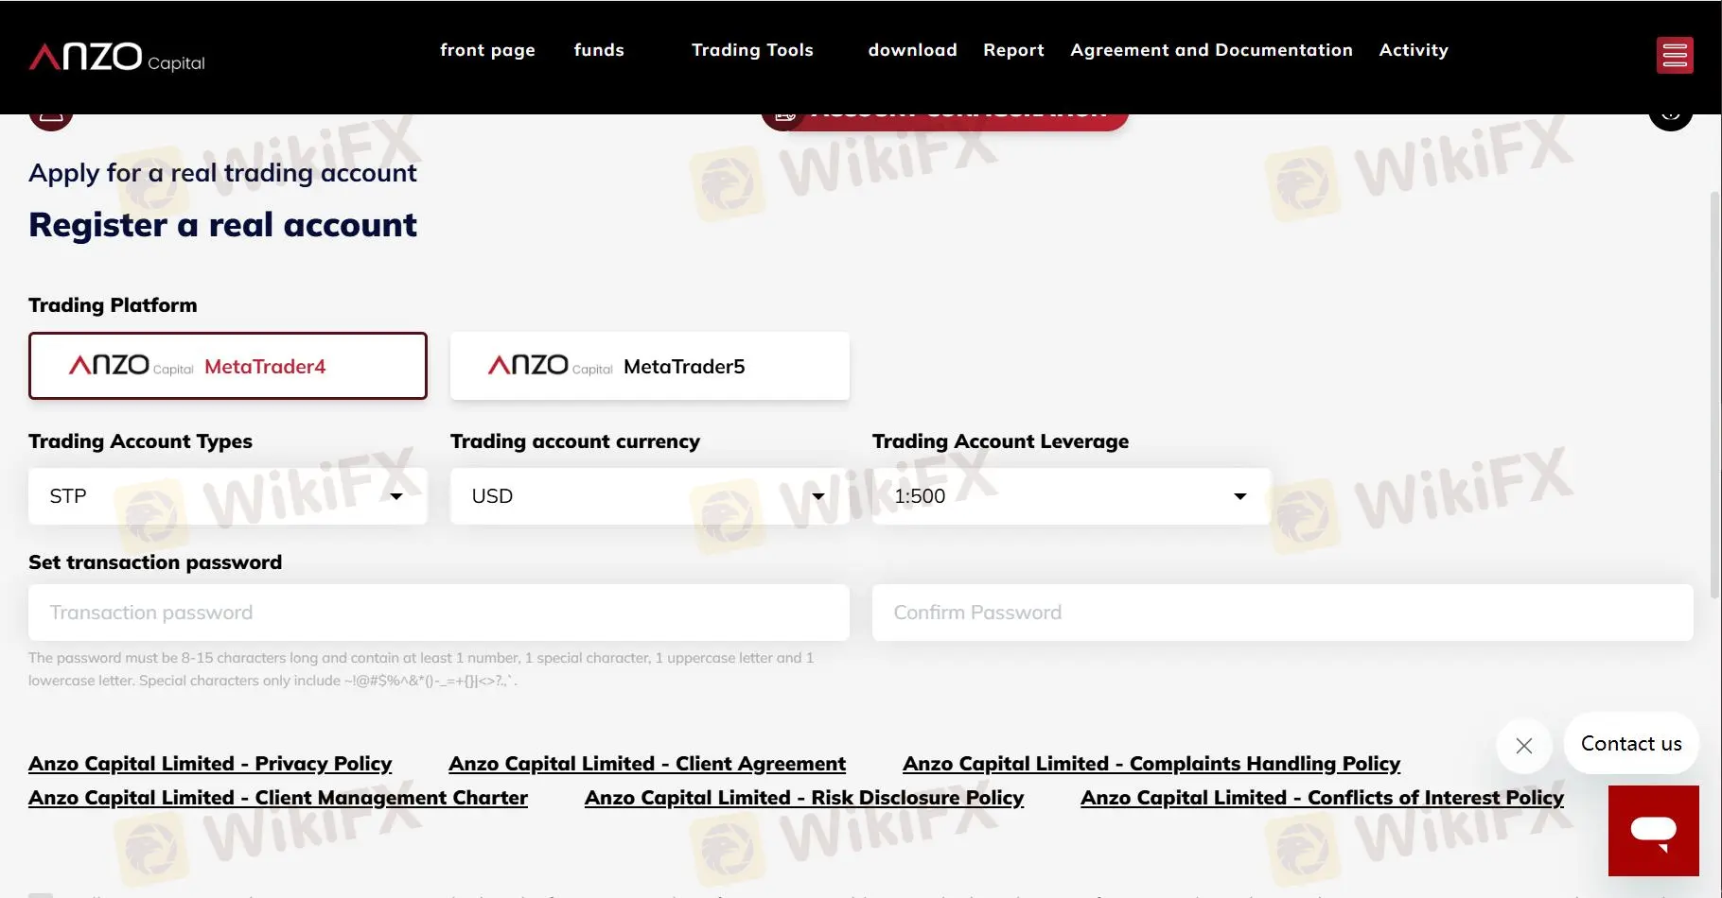The width and height of the screenshot is (1722, 898).
Task: Open the Risk Disclosure Policy link
Action: (x=804, y=798)
